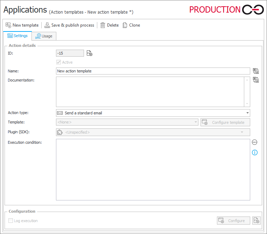Click the puzzle piece icon in Plugin field
This screenshot has width=267, height=234.
click(x=59, y=132)
